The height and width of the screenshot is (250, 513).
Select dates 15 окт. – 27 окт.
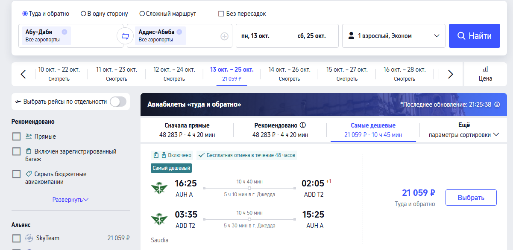coord(347,74)
